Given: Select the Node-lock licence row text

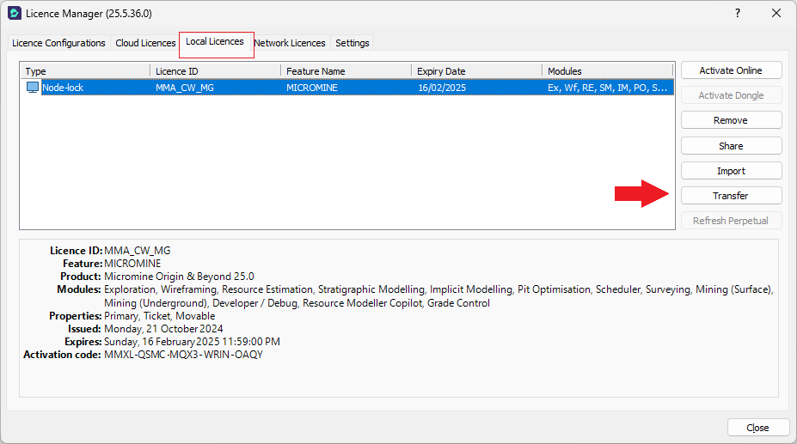Looking at the screenshot, I should pyautogui.click(x=63, y=88).
